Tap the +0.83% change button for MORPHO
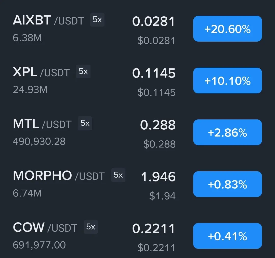The width and height of the screenshot is (275, 258). pyautogui.click(x=228, y=184)
